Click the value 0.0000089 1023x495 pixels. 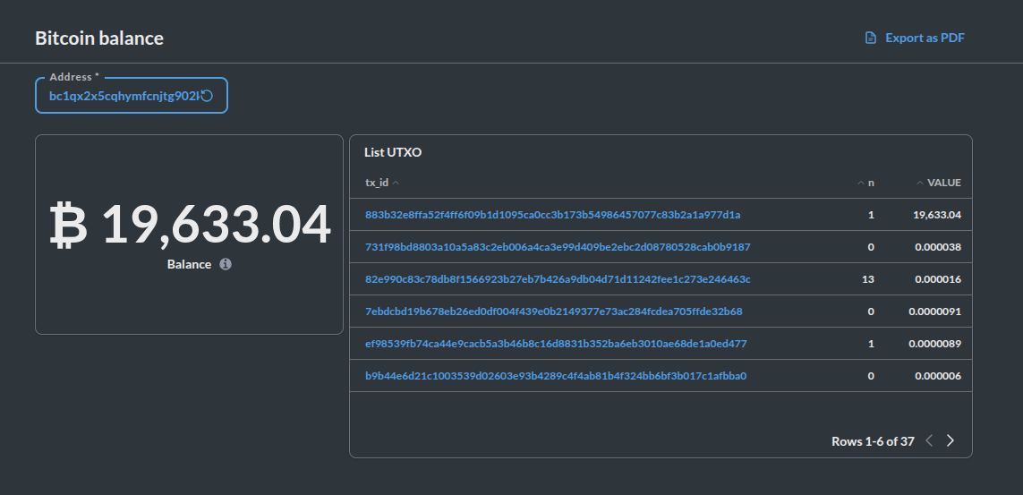pos(935,344)
